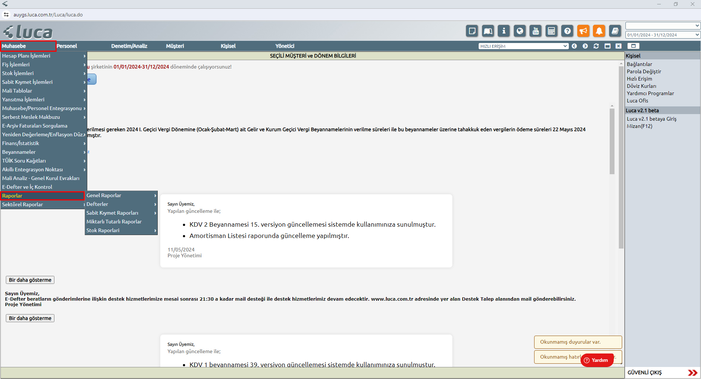Open the calculator toolbar icon
701x379 pixels.
(551, 31)
